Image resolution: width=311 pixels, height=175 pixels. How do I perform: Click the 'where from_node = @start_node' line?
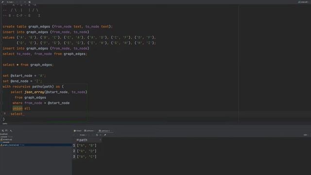(x=41, y=103)
